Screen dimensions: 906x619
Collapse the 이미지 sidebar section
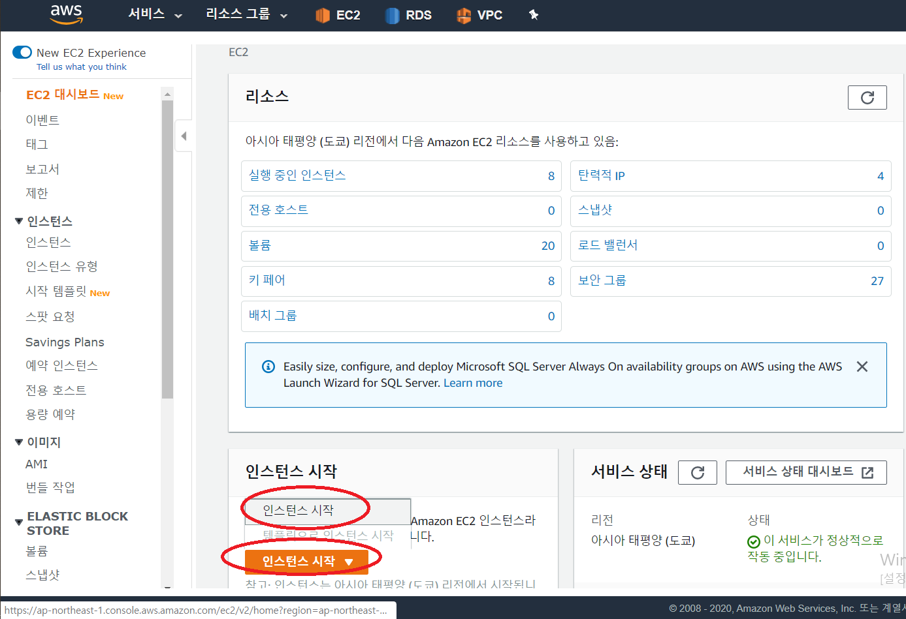[19, 442]
